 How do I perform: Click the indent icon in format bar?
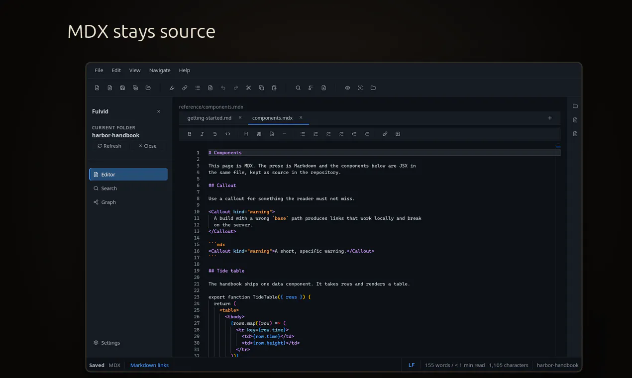click(354, 134)
